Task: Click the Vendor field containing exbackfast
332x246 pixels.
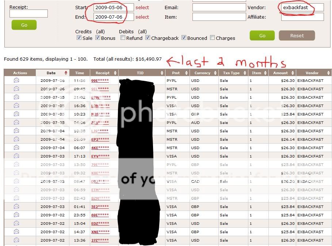Action: (302, 7)
